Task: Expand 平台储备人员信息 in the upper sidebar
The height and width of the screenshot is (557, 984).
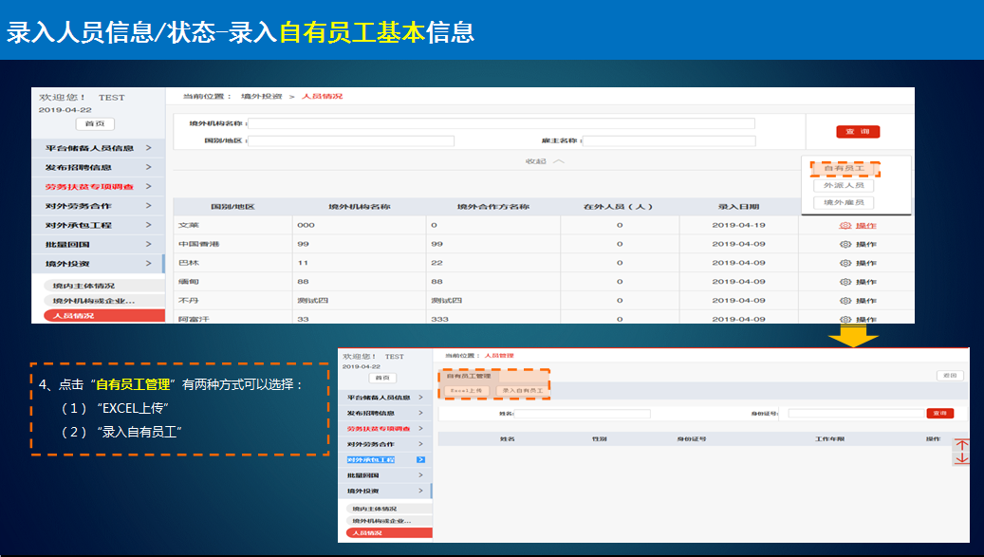Action: (x=148, y=148)
